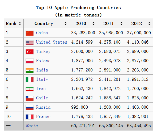Click the 2012 header label

(x=137, y=24)
